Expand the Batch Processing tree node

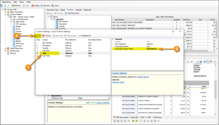pyautogui.click(x=5, y=12)
